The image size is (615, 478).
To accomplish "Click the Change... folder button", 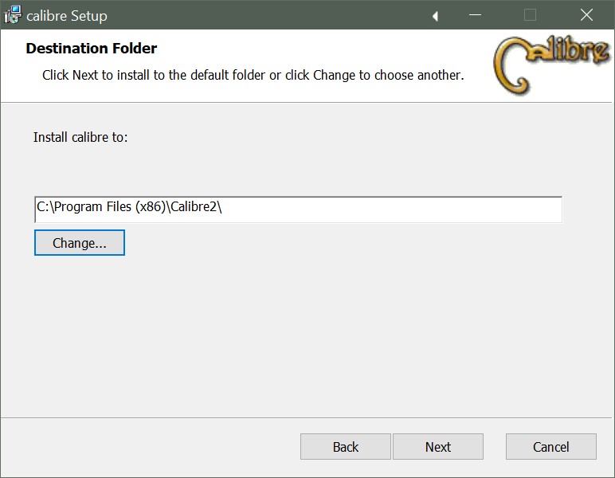I will pyautogui.click(x=80, y=243).
